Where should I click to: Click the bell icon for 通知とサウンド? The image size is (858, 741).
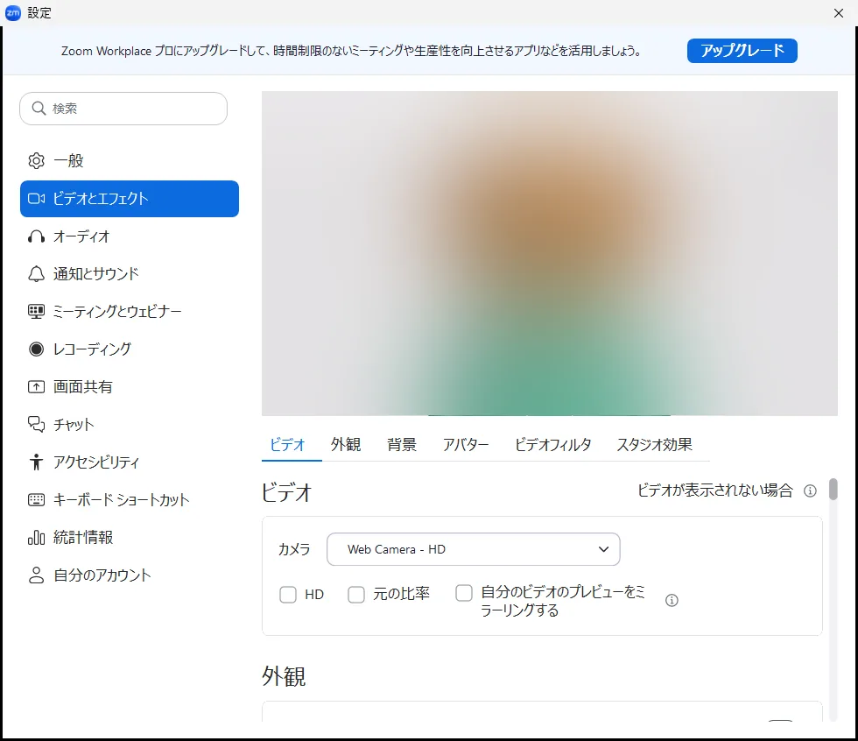(36, 273)
